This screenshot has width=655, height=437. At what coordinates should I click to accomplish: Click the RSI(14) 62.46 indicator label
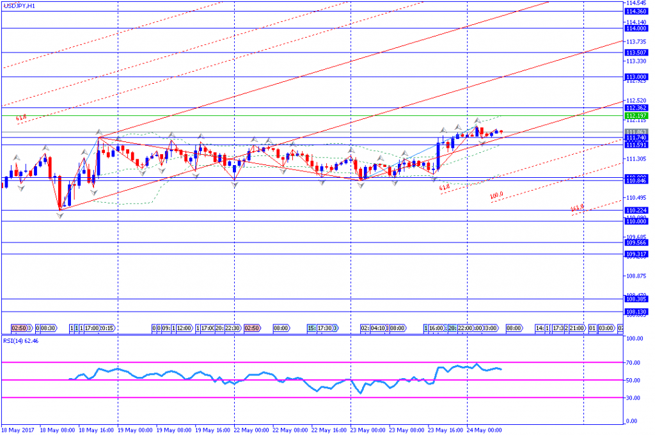pyautogui.click(x=21, y=341)
